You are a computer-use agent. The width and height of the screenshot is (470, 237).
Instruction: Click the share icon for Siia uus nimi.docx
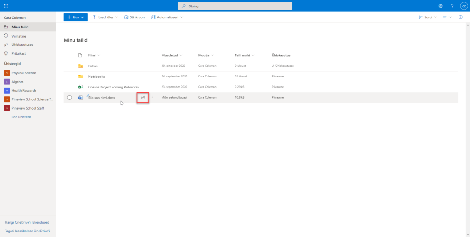(x=143, y=97)
